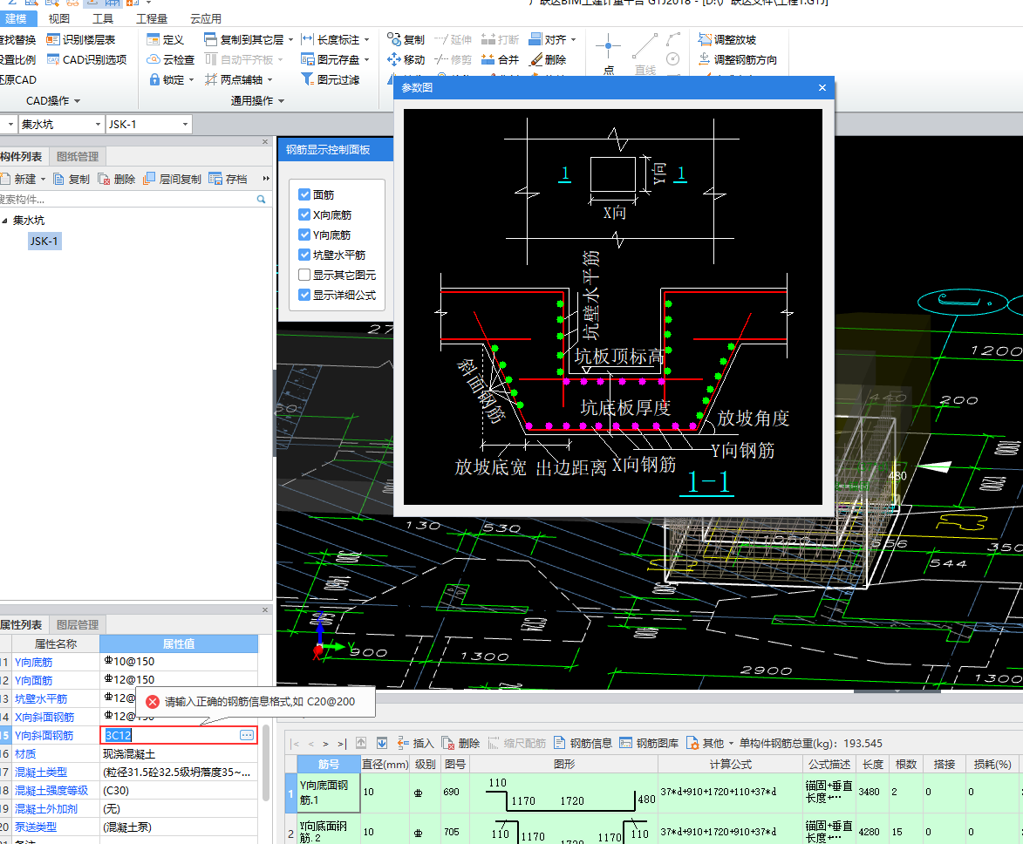This screenshot has height=844, width=1023.
Task: Open the 混凝土强度等级 property link
Action: coord(51,790)
